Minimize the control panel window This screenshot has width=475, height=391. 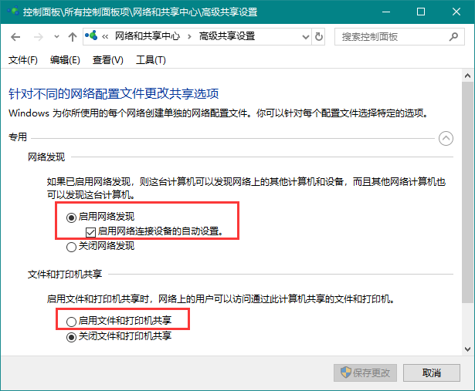(x=386, y=12)
